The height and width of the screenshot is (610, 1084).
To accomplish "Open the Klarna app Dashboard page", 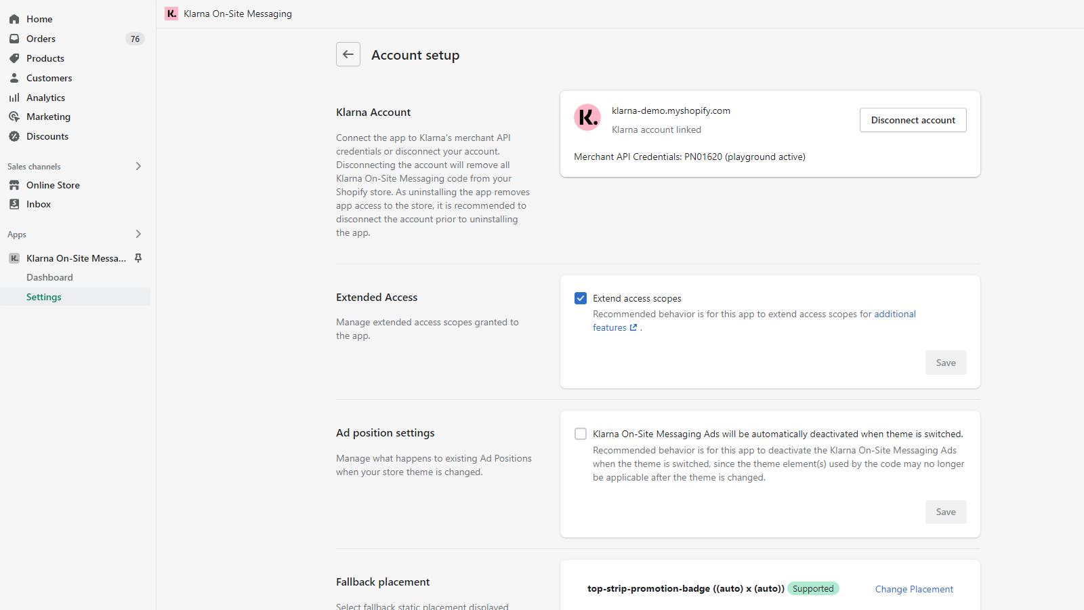I will (49, 277).
